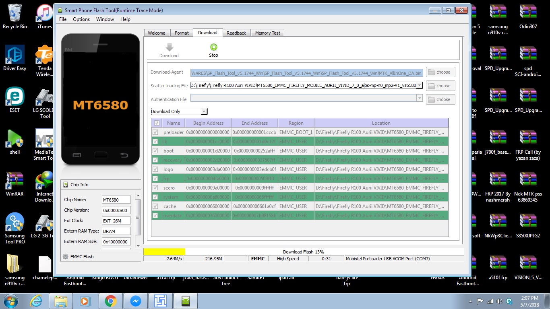Click the Extern RAM Size field
The image size is (550, 309).
116,241
